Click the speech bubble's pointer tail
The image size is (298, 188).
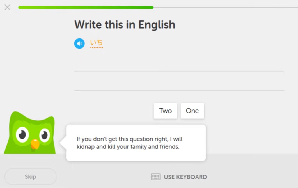pos(63,143)
